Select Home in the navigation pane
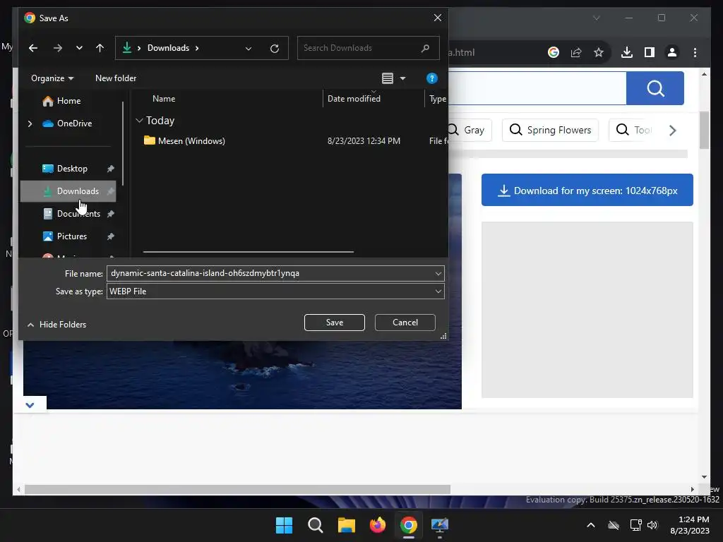Viewport: 723px width, 542px height. (x=68, y=101)
